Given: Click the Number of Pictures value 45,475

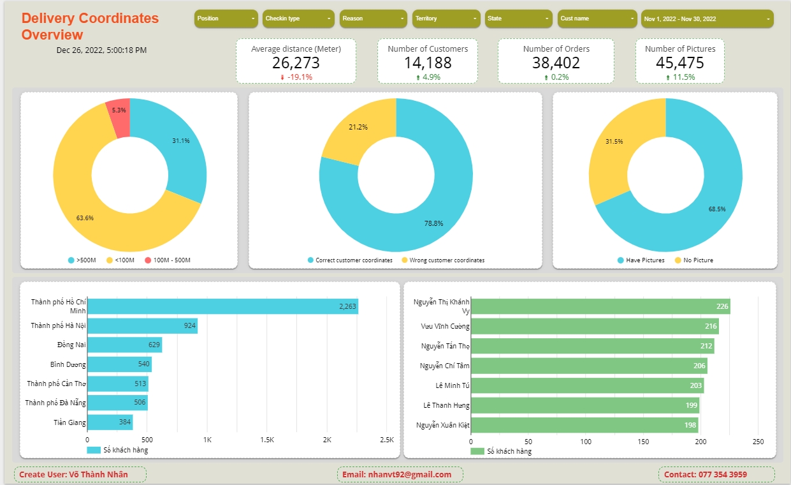Looking at the screenshot, I should click(680, 63).
